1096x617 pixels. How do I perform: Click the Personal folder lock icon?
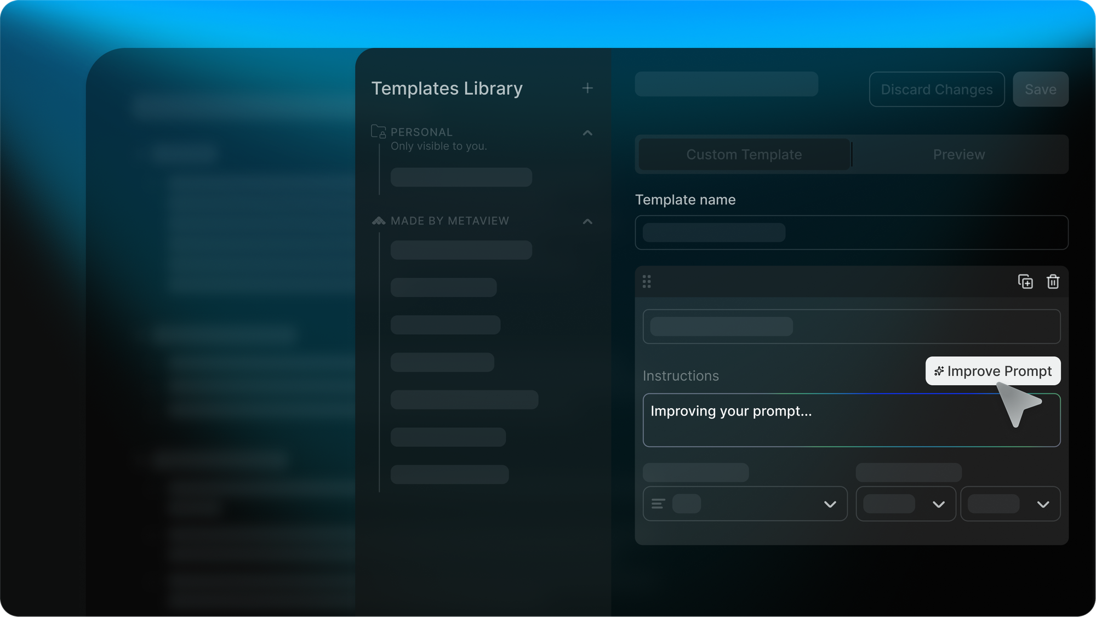point(379,132)
